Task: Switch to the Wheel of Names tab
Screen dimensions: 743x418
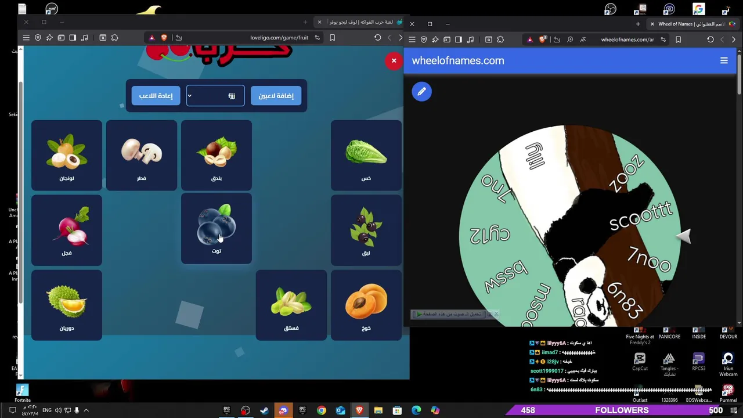Action: 691,24
